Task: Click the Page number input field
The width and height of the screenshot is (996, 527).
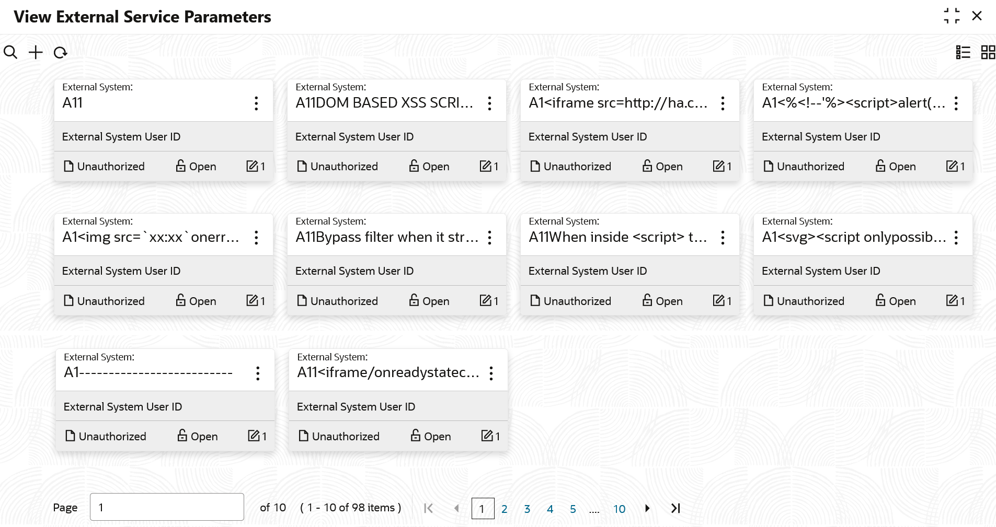Action: (167, 507)
